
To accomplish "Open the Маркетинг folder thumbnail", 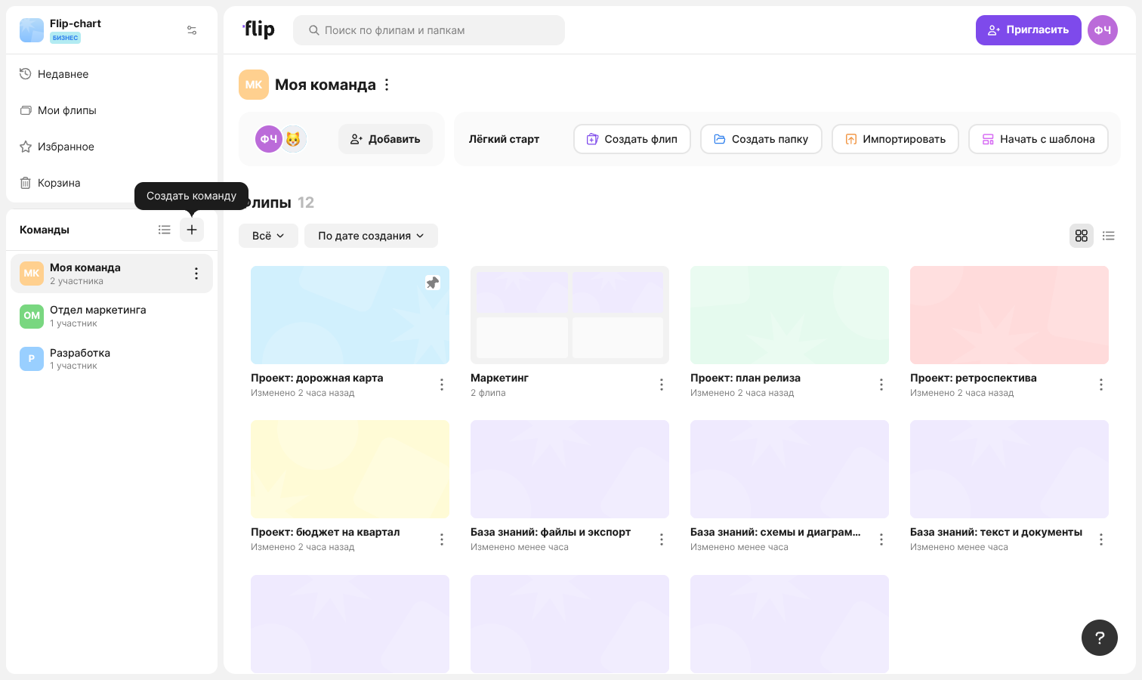I will [x=569, y=315].
